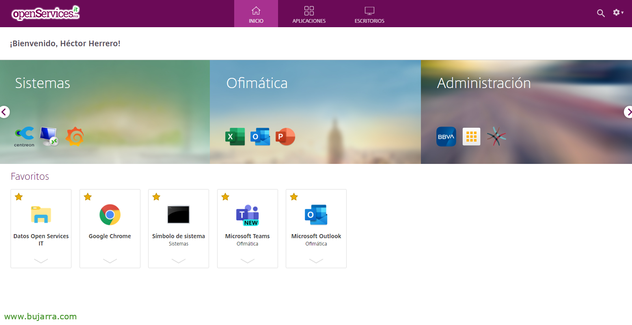This screenshot has width=632, height=325.
Task: Launch the Microsoft Outlook favorite icon
Action: coord(316,215)
